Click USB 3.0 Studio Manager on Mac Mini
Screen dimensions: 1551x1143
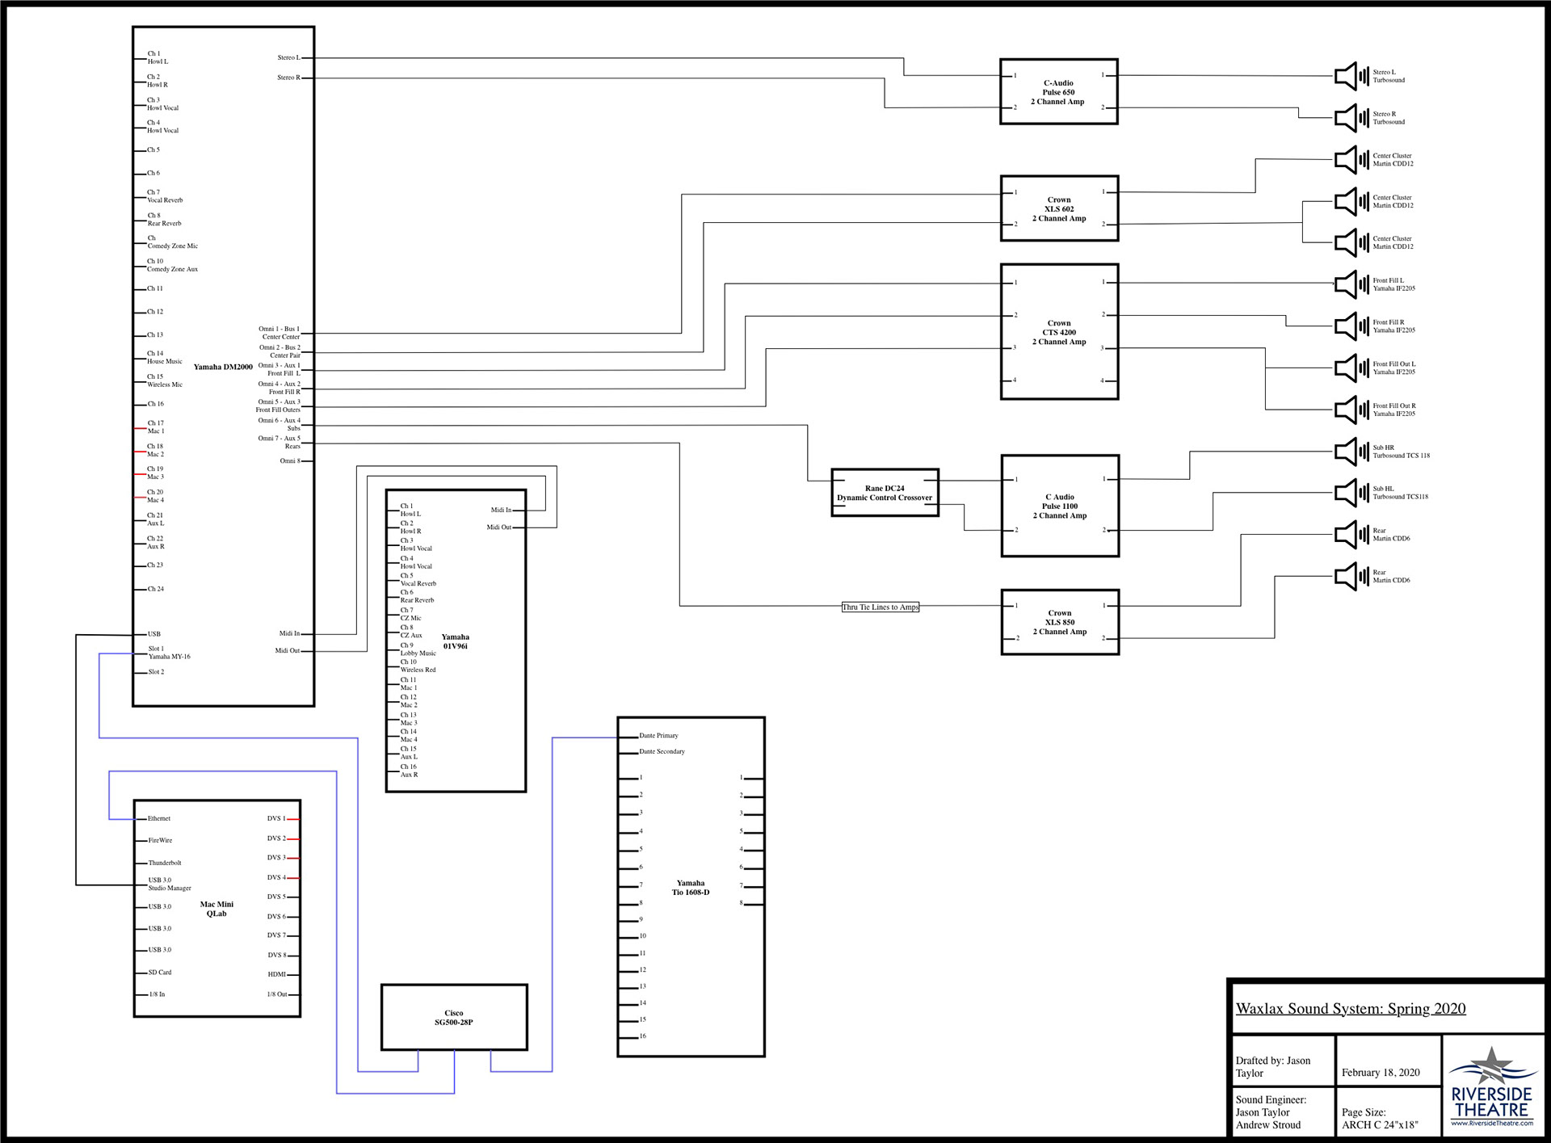(x=170, y=885)
